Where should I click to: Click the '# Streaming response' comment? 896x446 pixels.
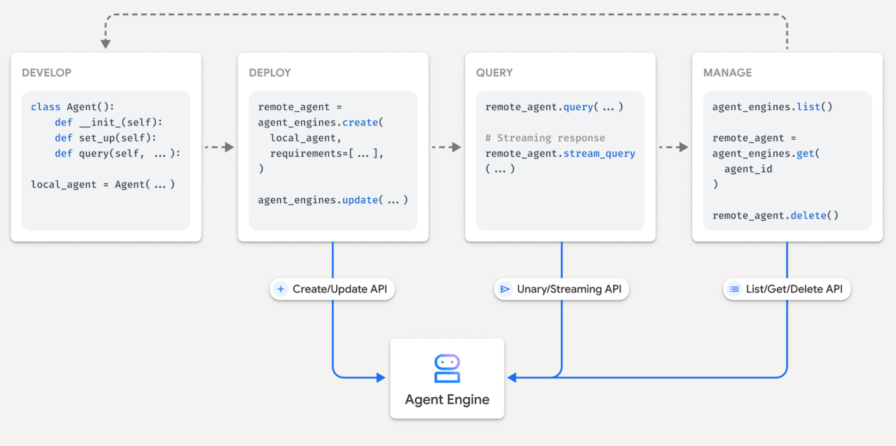(x=545, y=138)
